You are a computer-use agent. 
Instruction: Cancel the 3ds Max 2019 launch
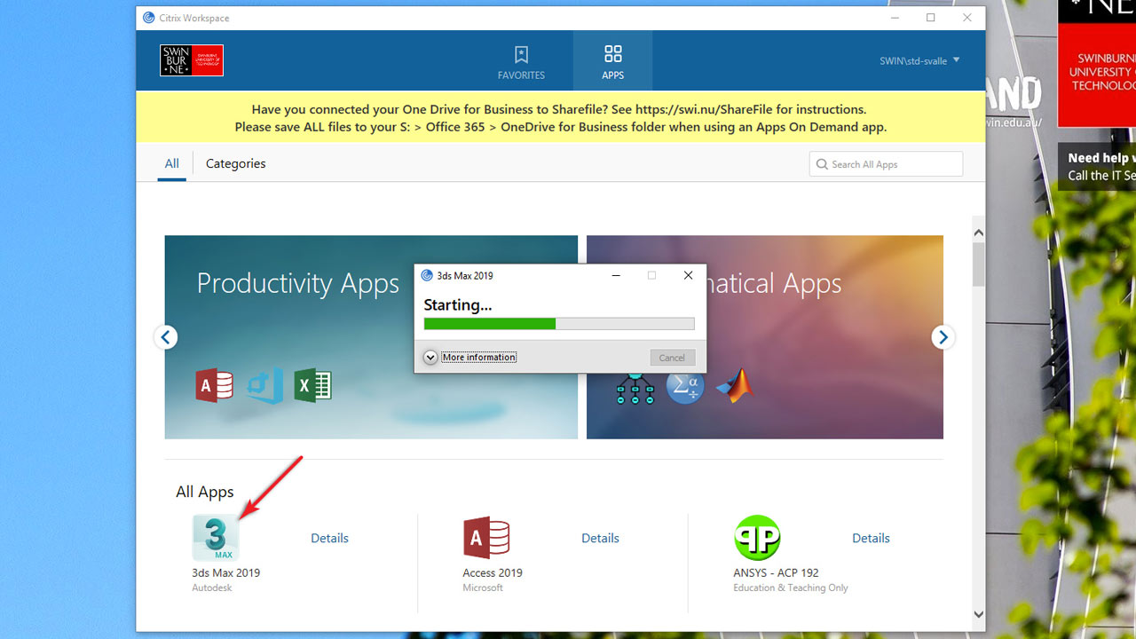click(x=672, y=358)
